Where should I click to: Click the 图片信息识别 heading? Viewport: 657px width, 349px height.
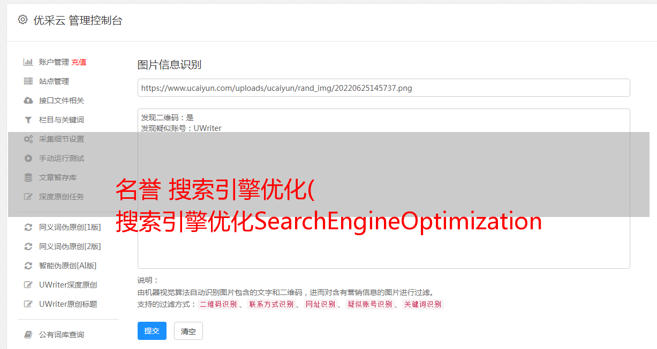click(169, 65)
